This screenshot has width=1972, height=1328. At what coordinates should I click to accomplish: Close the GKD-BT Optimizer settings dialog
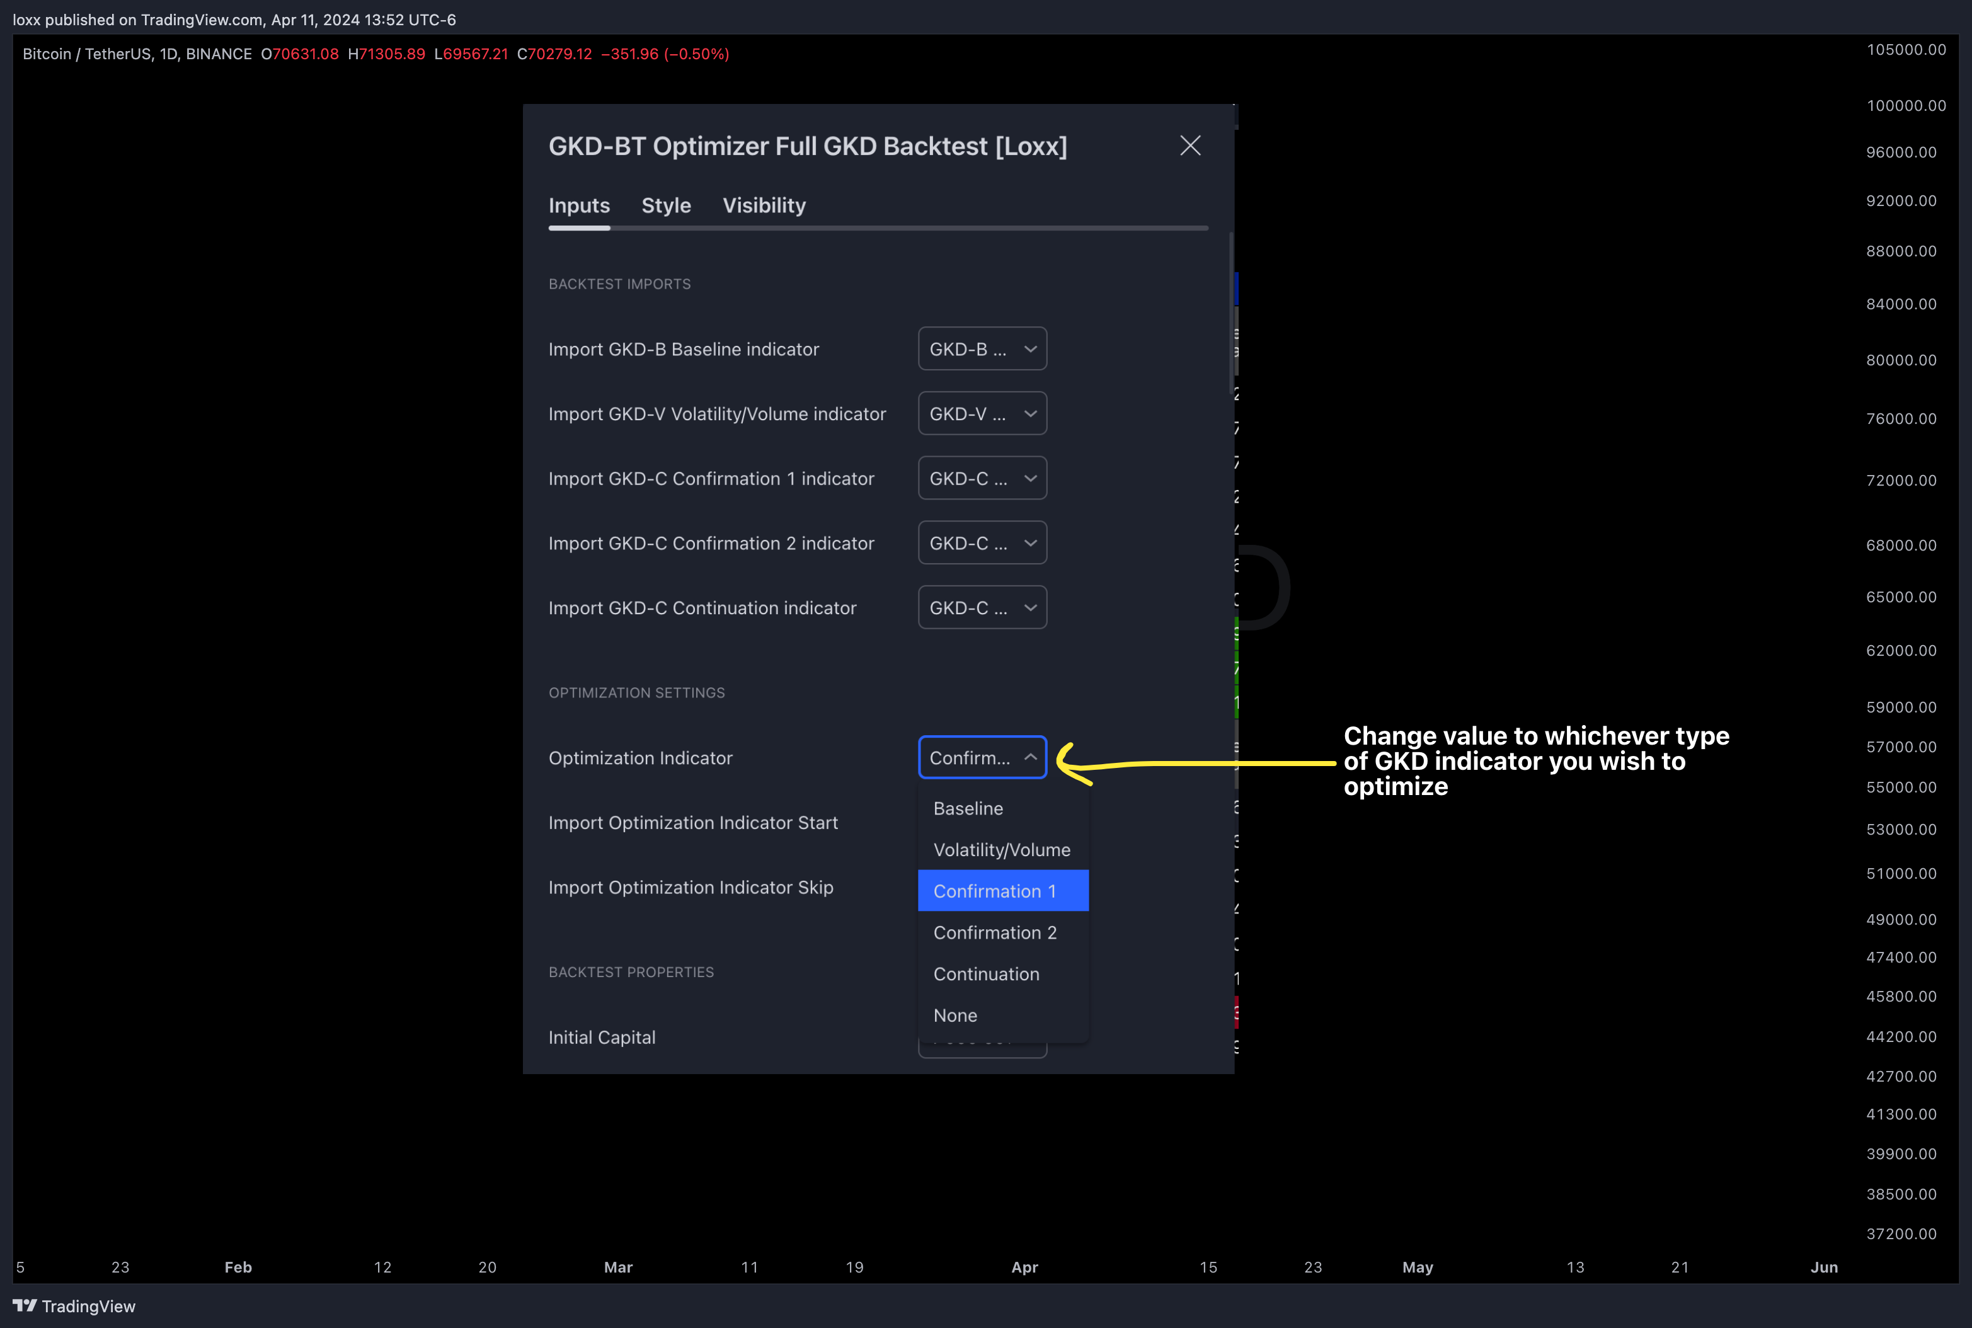pyautogui.click(x=1190, y=146)
